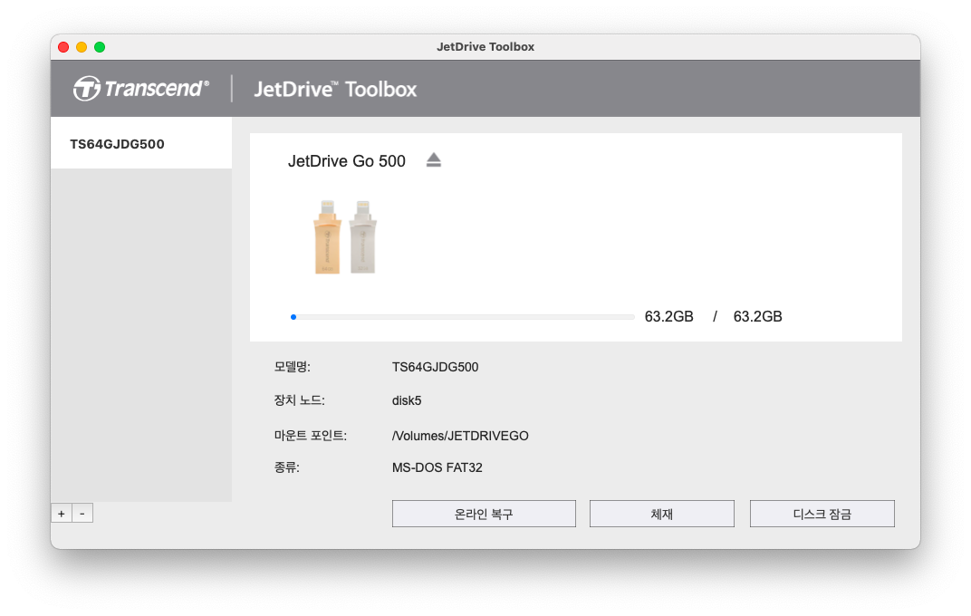Click the 모델명 label
Viewport: 971px width, 616px height.
292,367
